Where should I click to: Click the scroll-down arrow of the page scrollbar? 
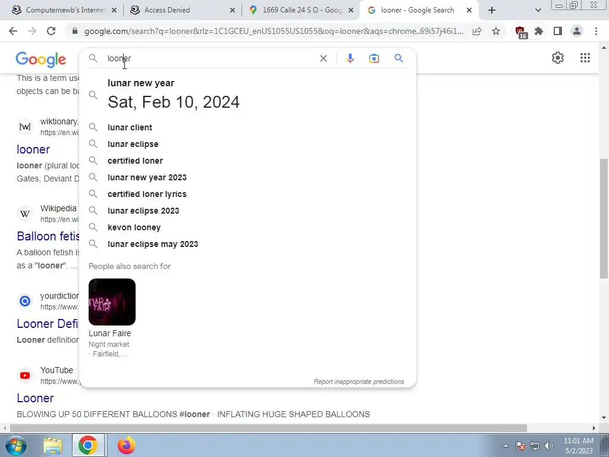coord(604,418)
